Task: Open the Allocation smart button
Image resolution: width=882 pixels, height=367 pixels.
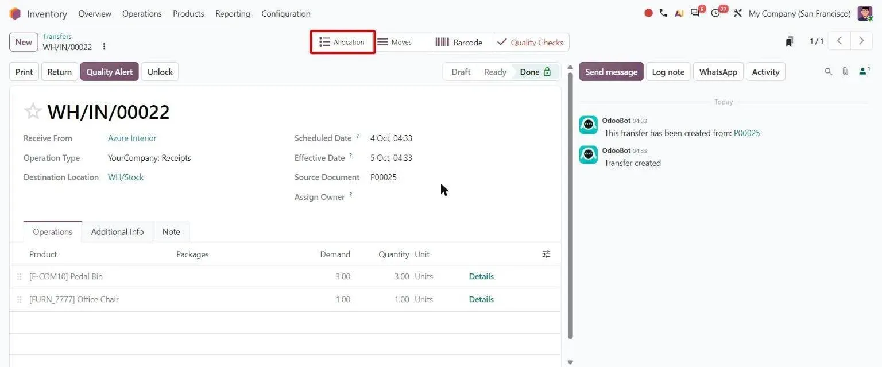Action: (342, 42)
